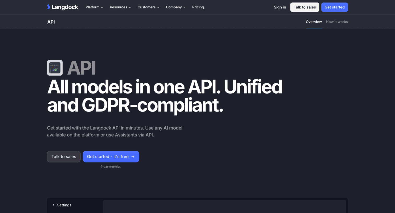395x213 pixels.
Task: Expand the Company menu
Action: pos(176,7)
